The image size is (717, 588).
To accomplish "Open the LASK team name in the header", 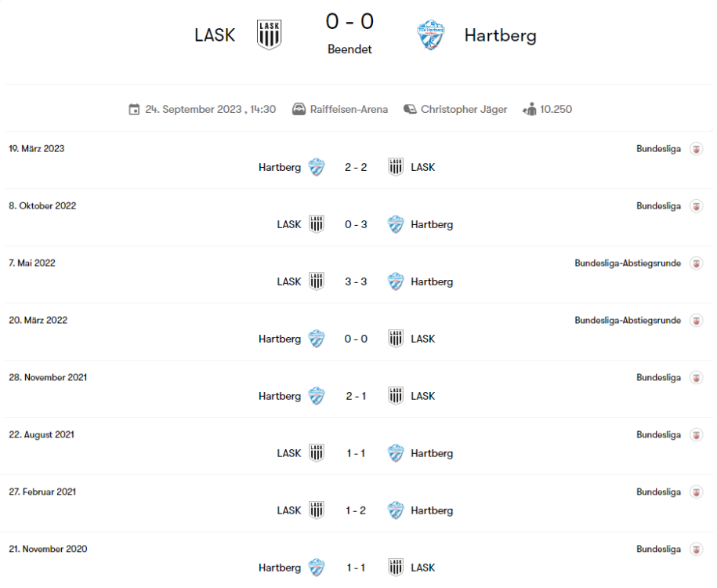I will 215,35.
